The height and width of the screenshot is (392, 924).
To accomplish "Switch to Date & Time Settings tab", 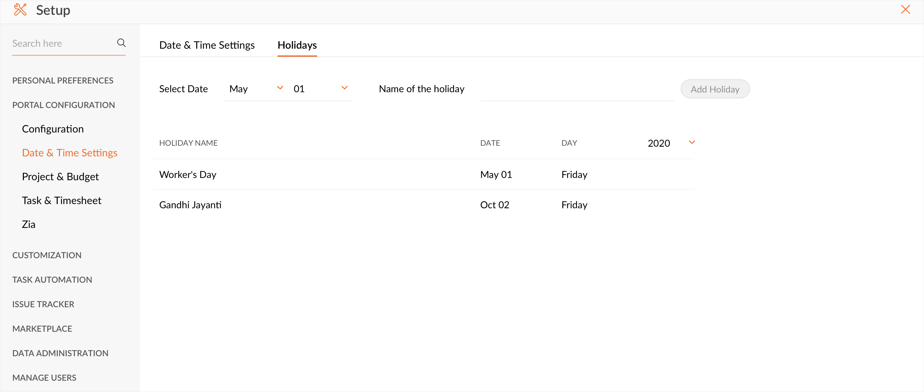I will (207, 45).
